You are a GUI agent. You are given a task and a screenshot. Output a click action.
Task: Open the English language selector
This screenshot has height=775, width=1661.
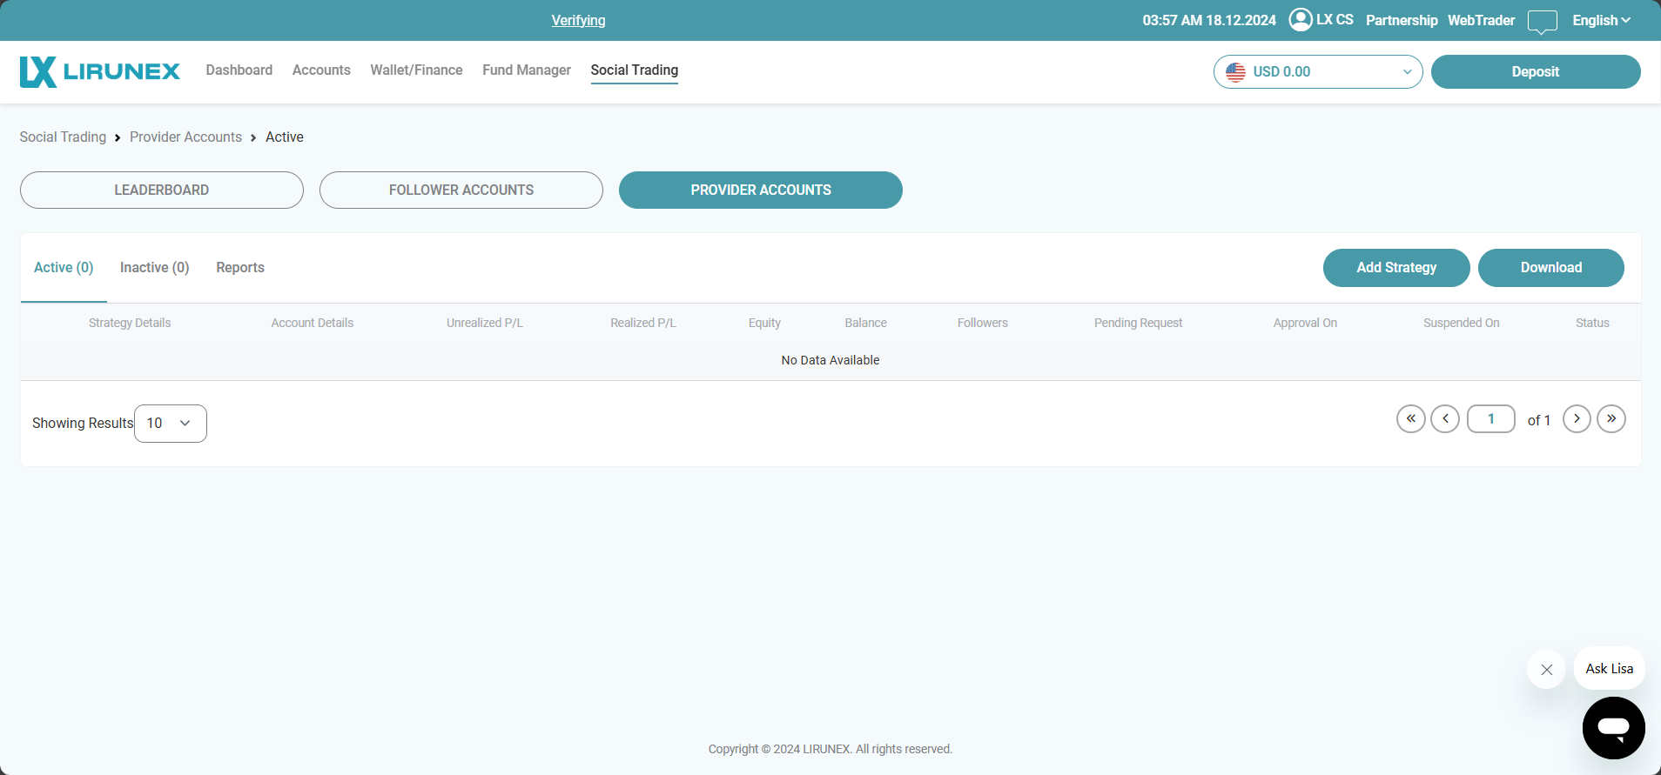coord(1601,20)
